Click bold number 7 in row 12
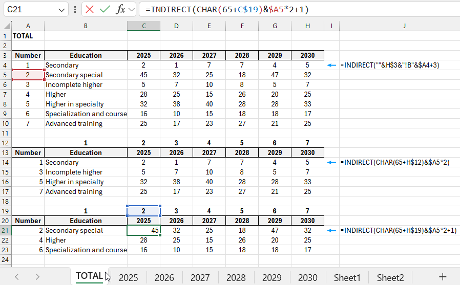The image size is (460, 285). pos(307,143)
